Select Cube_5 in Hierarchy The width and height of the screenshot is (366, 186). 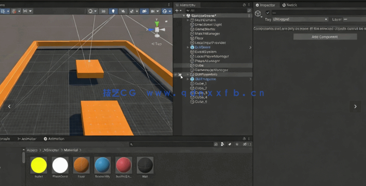pos(201,101)
